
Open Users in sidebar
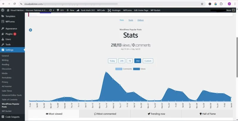[x=8, y=39]
